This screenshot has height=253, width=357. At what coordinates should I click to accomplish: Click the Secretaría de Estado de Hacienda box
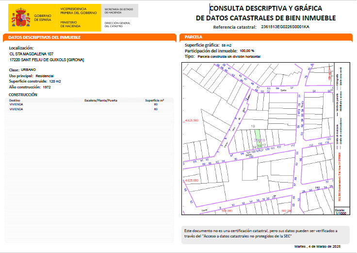point(120,10)
